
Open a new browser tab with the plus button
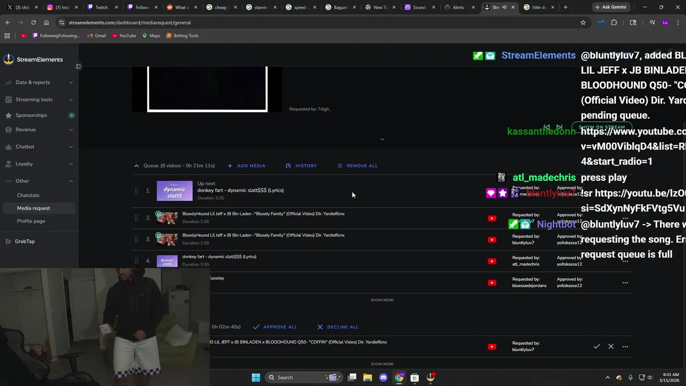(x=565, y=8)
